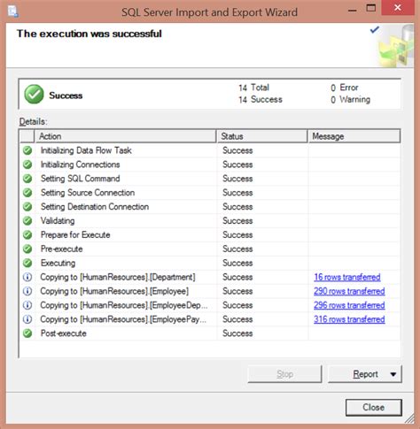Click Success status of Post-execute row
Image resolution: width=420 pixels, height=429 pixels.
coord(237,333)
